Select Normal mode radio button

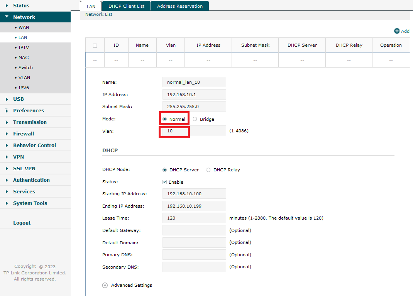click(164, 119)
